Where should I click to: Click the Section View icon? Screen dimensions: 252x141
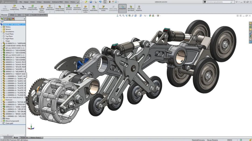point(129,16)
